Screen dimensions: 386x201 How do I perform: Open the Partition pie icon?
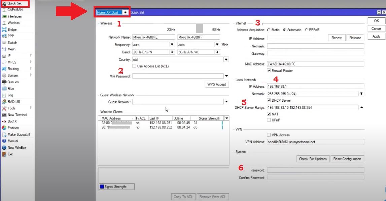[4, 128]
